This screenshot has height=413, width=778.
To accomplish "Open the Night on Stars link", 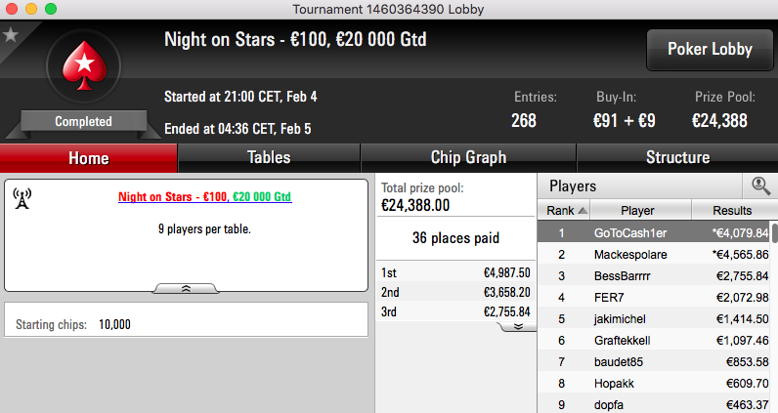I will click(x=205, y=197).
